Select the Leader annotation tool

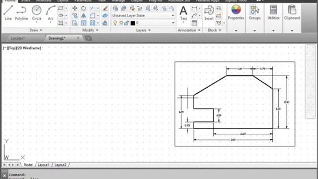click(x=194, y=15)
